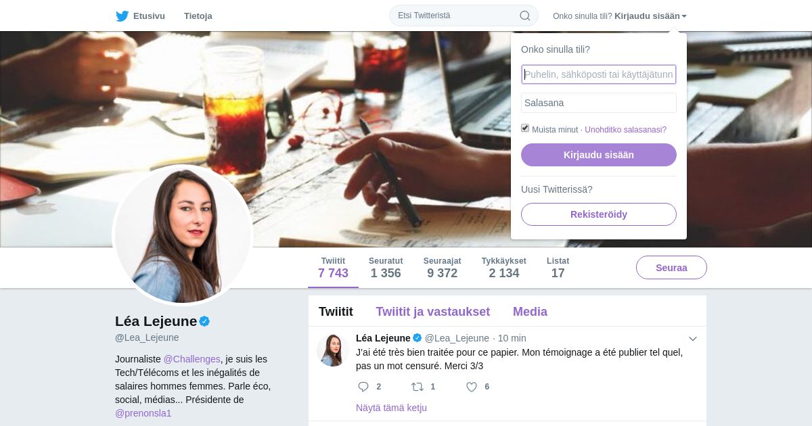Like the tweet with heart icon

472,387
